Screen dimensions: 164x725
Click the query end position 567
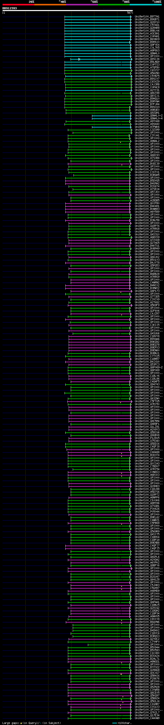(129, 13)
